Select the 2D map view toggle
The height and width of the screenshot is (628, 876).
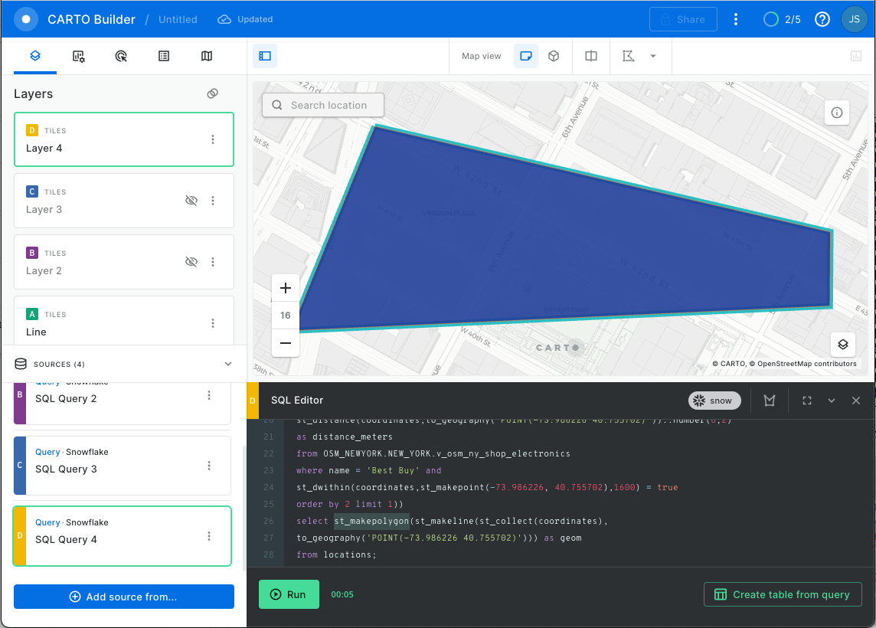point(526,56)
